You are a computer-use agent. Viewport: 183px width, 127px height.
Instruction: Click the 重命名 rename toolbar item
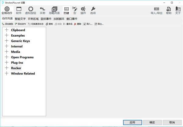click(68, 24)
